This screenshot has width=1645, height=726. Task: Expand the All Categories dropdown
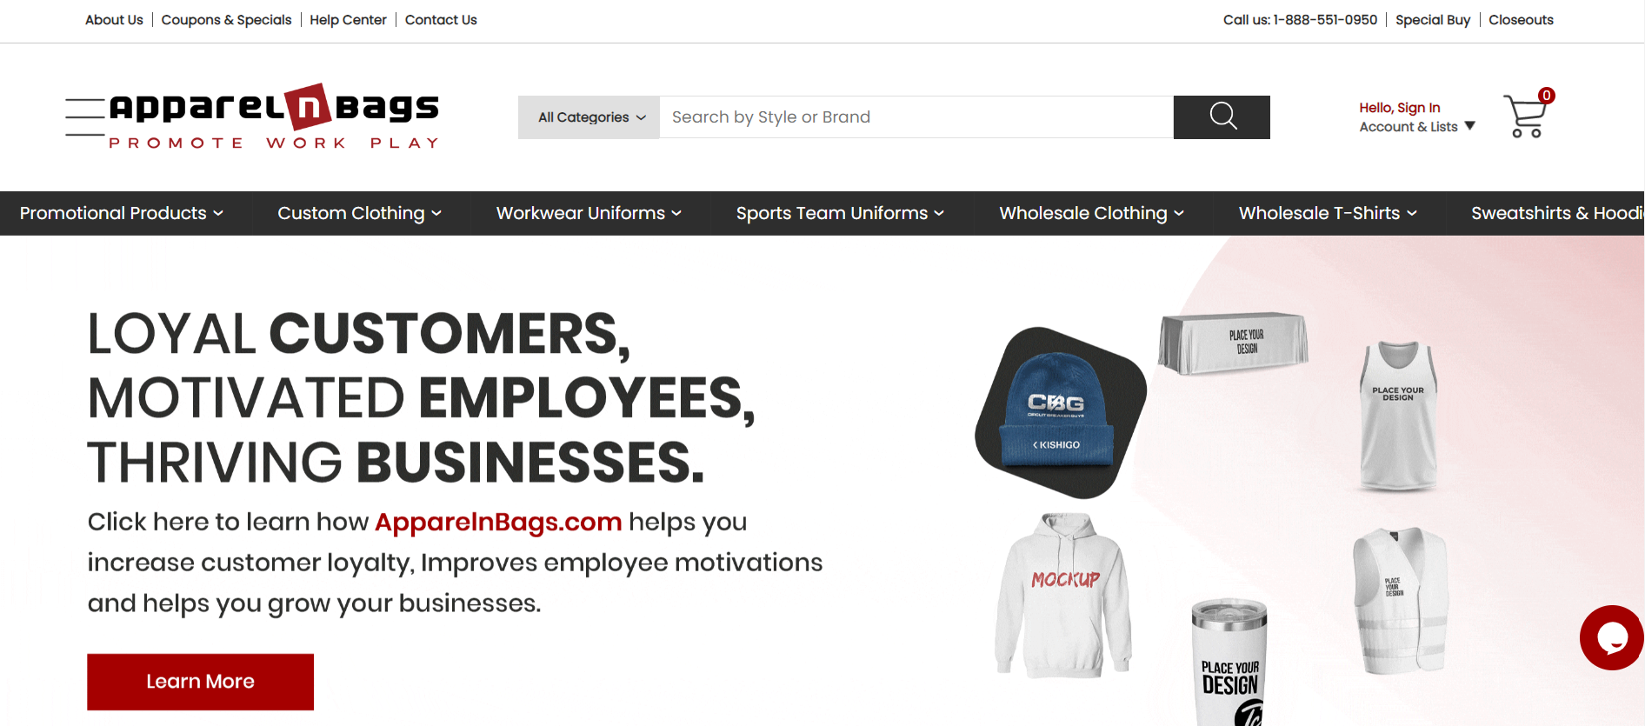point(589,117)
